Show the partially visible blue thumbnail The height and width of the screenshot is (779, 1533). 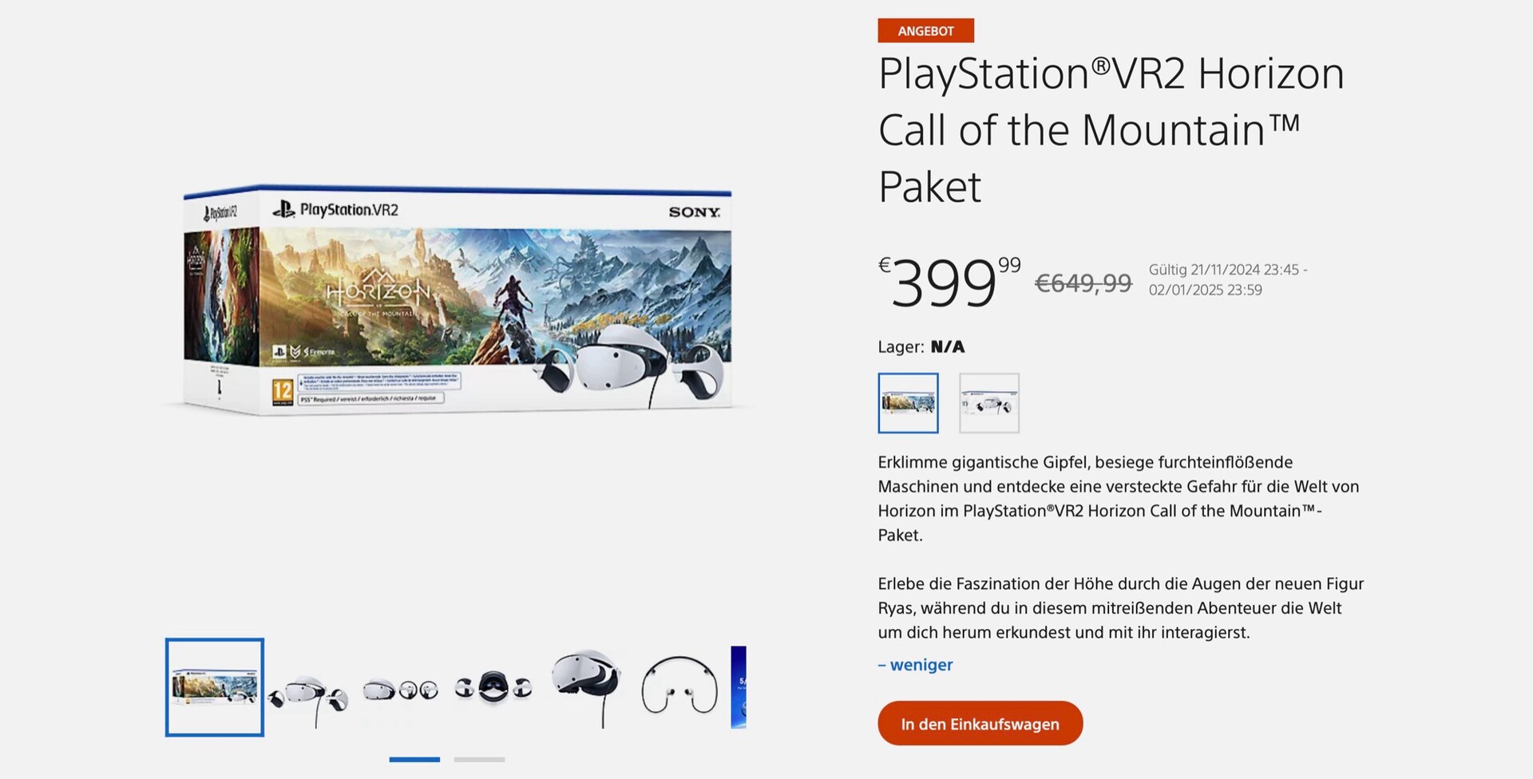(x=739, y=687)
